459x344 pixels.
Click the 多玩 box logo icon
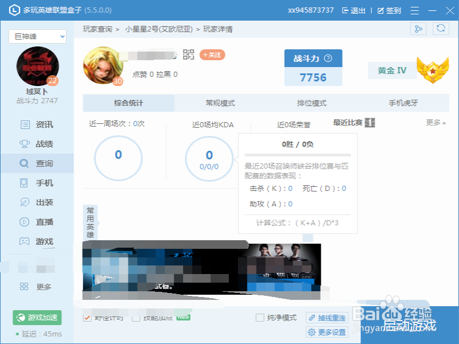14,10
